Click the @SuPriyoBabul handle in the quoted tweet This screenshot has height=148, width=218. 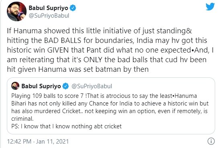point(92,86)
